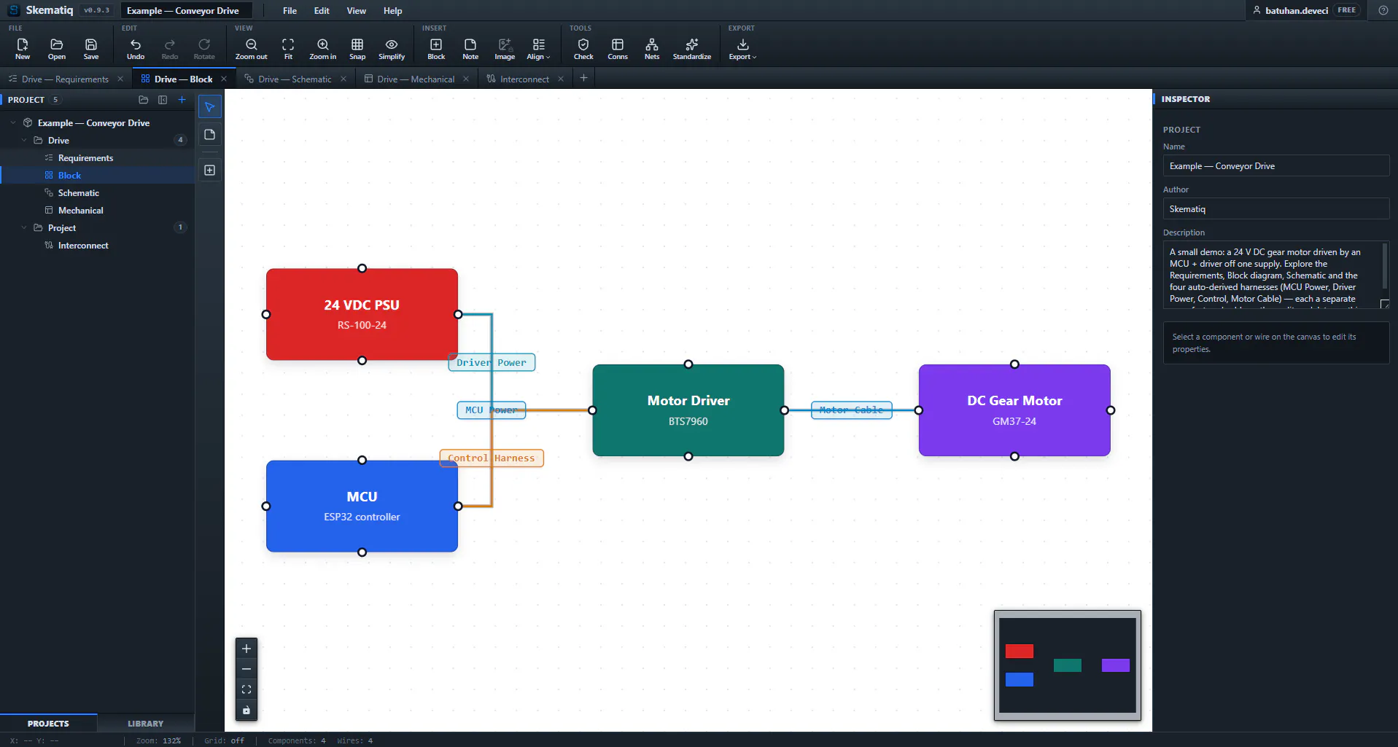Click into the Description text area

point(1275,275)
